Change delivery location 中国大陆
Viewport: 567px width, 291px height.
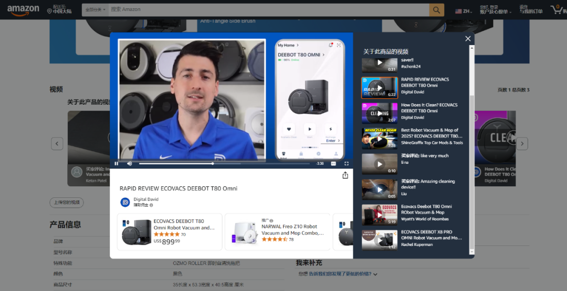(59, 10)
